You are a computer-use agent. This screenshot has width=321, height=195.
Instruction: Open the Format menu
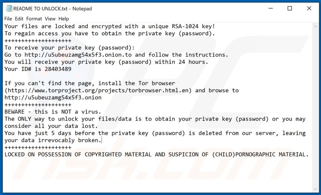(34, 19)
